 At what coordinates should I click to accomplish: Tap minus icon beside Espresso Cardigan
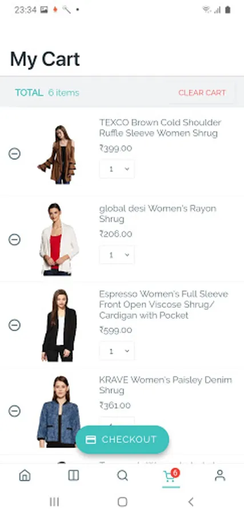14,325
